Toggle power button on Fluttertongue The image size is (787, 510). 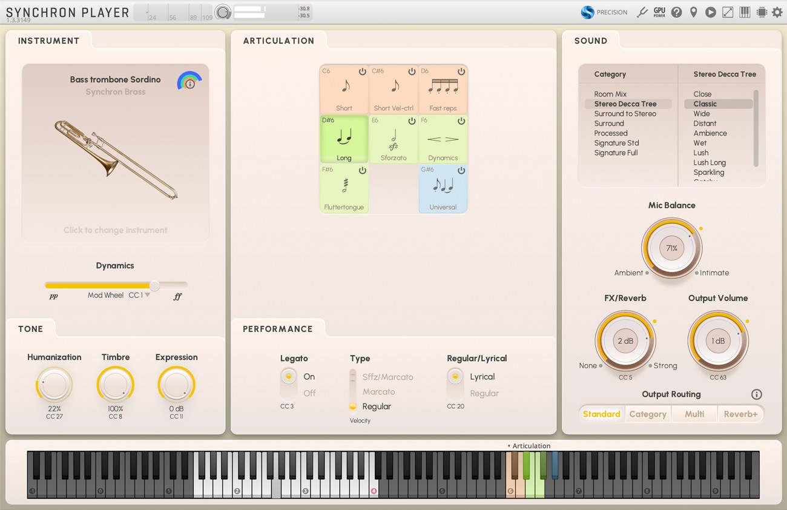click(362, 171)
